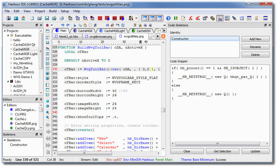This screenshot has height=167, width=278.
Task: Click the Save file icon in main toolbar
Action: [x=47, y=18]
